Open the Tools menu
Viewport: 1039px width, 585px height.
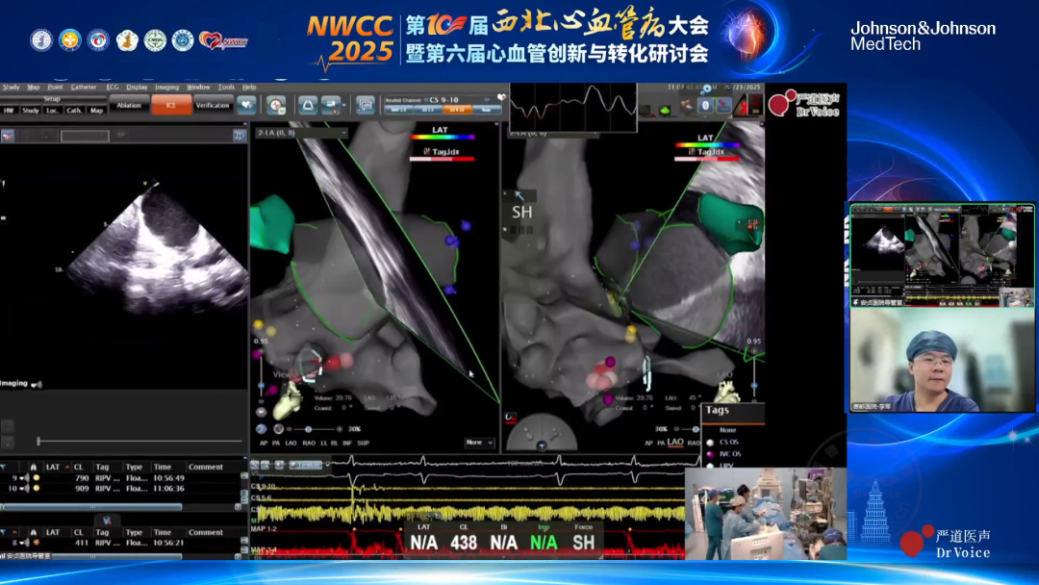point(226,87)
